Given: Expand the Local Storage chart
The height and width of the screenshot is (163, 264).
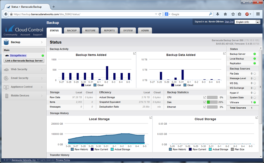Looking at the screenshot, I should click(x=151, y=118).
